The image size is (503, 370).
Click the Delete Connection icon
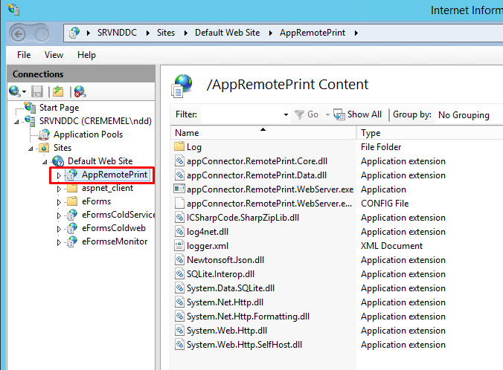point(79,91)
